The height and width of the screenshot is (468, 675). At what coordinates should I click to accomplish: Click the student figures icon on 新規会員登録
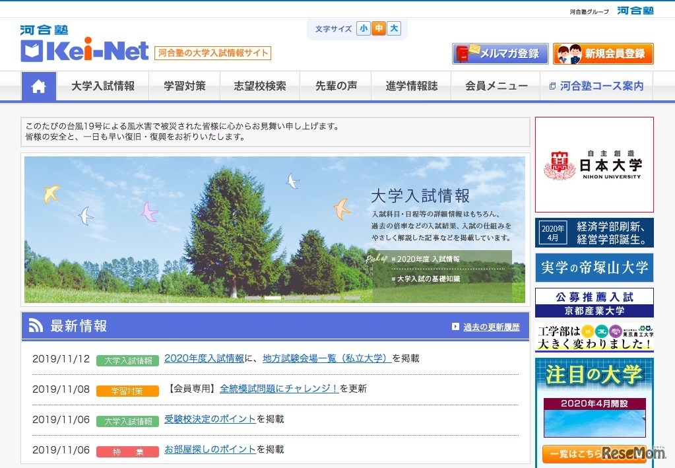coord(570,53)
